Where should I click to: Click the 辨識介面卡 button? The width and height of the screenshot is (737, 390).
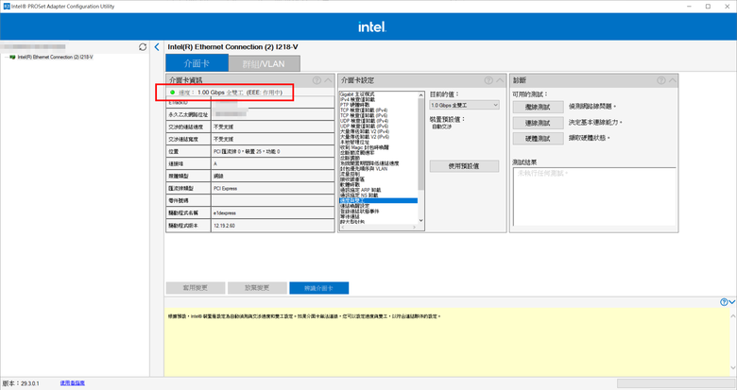pyautogui.click(x=318, y=288)
